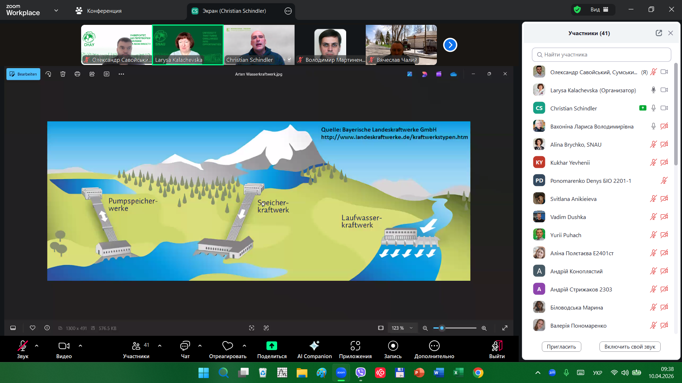The width and height of the screenshot is (682, 383).
Task: Expand audio options arrow next to Звук
Action: click(x=37, y=346)
